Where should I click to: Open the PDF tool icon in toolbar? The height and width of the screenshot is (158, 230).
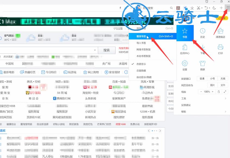(178, 8)
